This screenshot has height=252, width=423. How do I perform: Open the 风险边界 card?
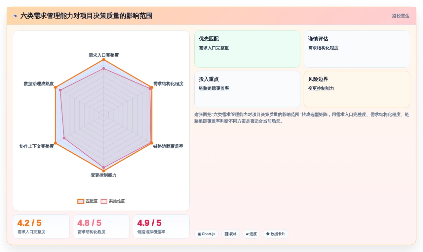(x=357, y=89)
